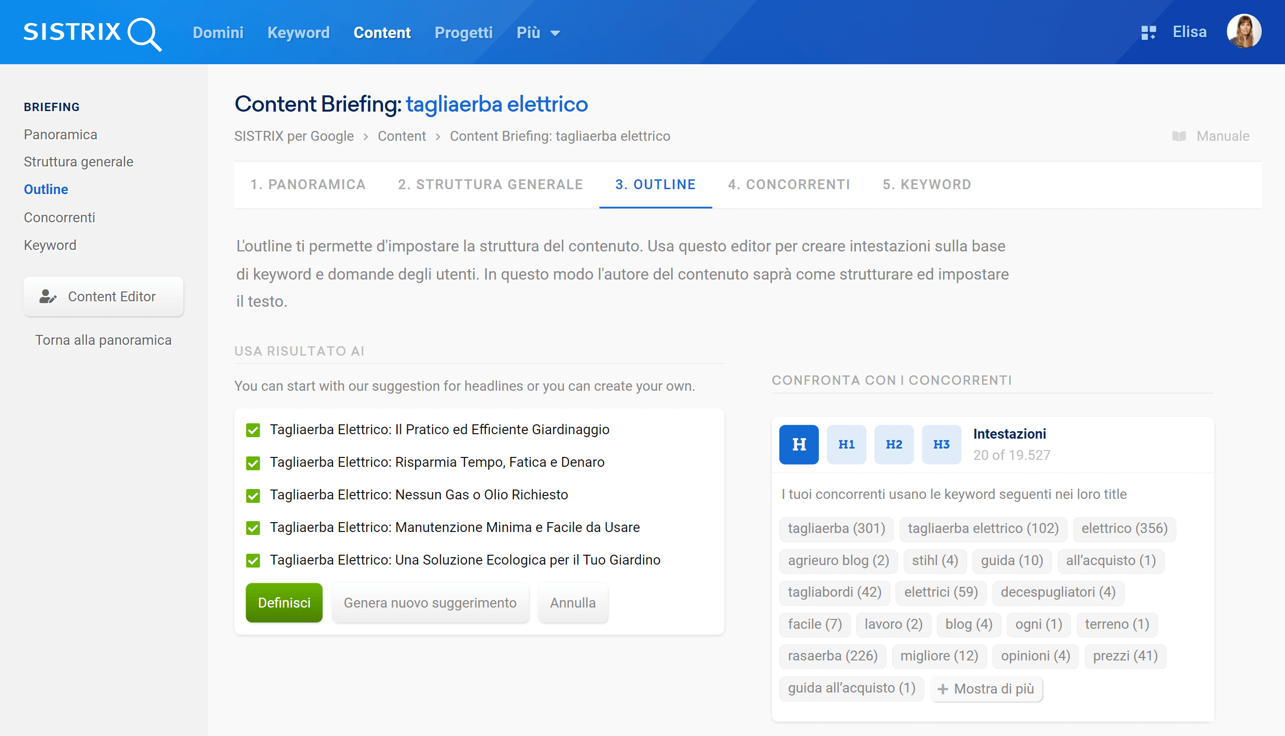Select the H all-headings filter icon
This screenshot has height=736, width=1285.
tap(799, 445)
